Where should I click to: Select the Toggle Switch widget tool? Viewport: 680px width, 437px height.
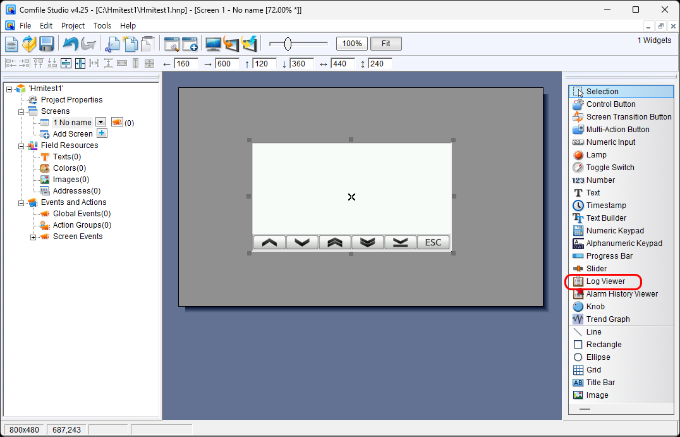[610, 168]
